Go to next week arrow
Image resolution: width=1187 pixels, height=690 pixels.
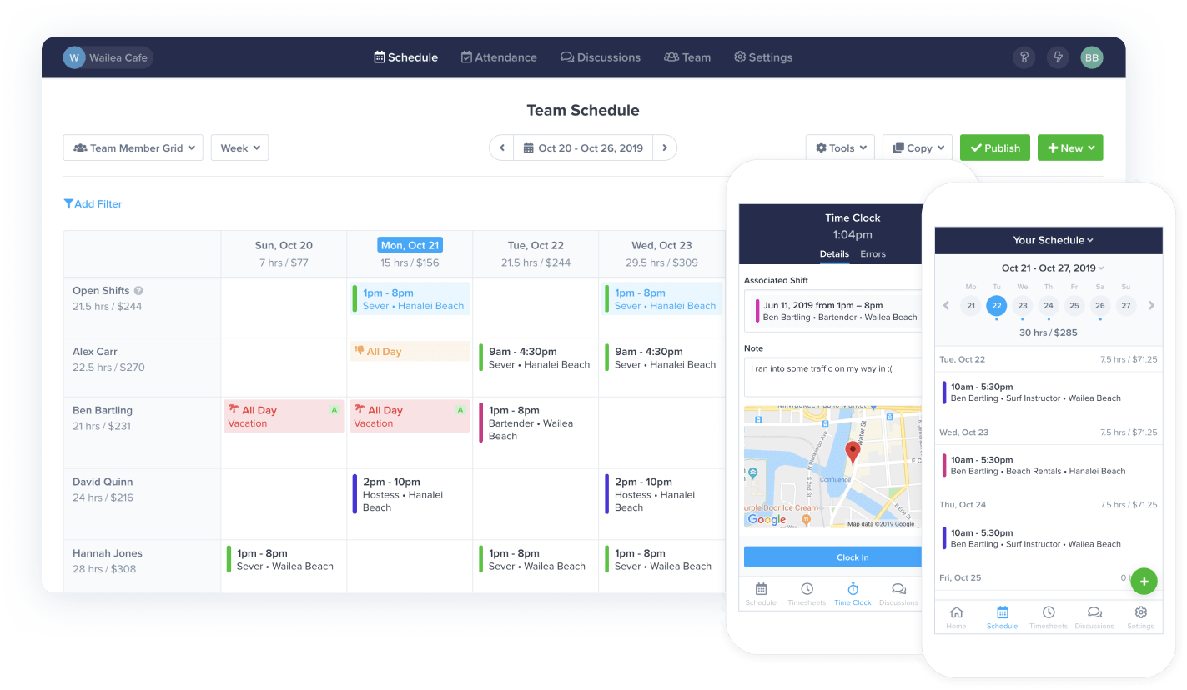click(x=665, y=147)
